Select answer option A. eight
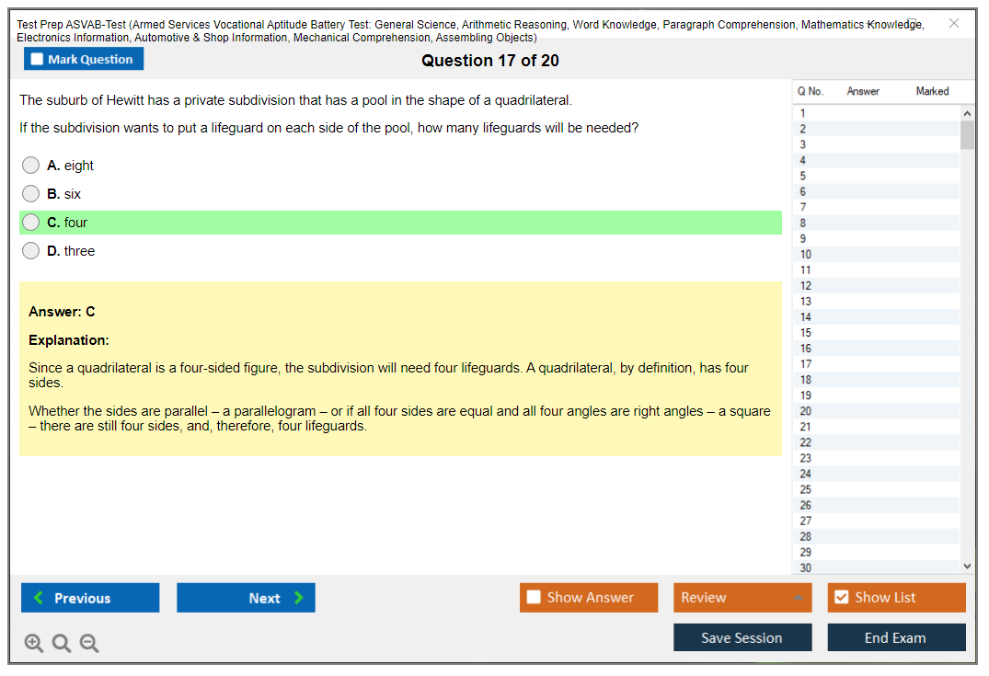This screenshot has width=989, height=676. coord(31,166)
